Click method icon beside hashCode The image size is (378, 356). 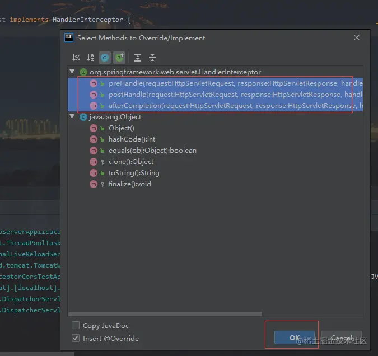coord(94,139)
